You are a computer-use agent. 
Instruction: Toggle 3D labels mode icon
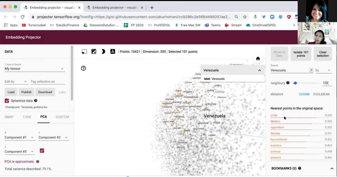pos(113,52)
